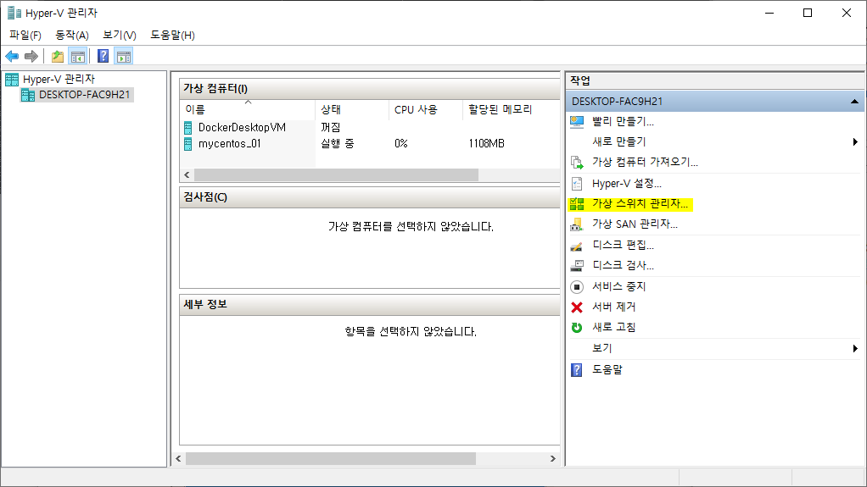Viewport: 867px width, 487px height.
Task: Open 가상 SAN 관리자... action
Action: click(635, 224)
